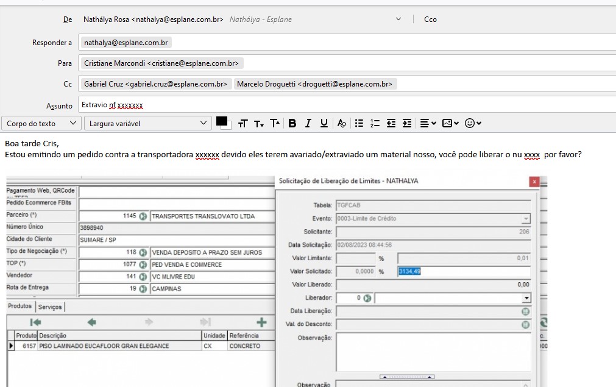Toggle bold formatting
This screenshot has height=387, width=616.
coord(292,123)
